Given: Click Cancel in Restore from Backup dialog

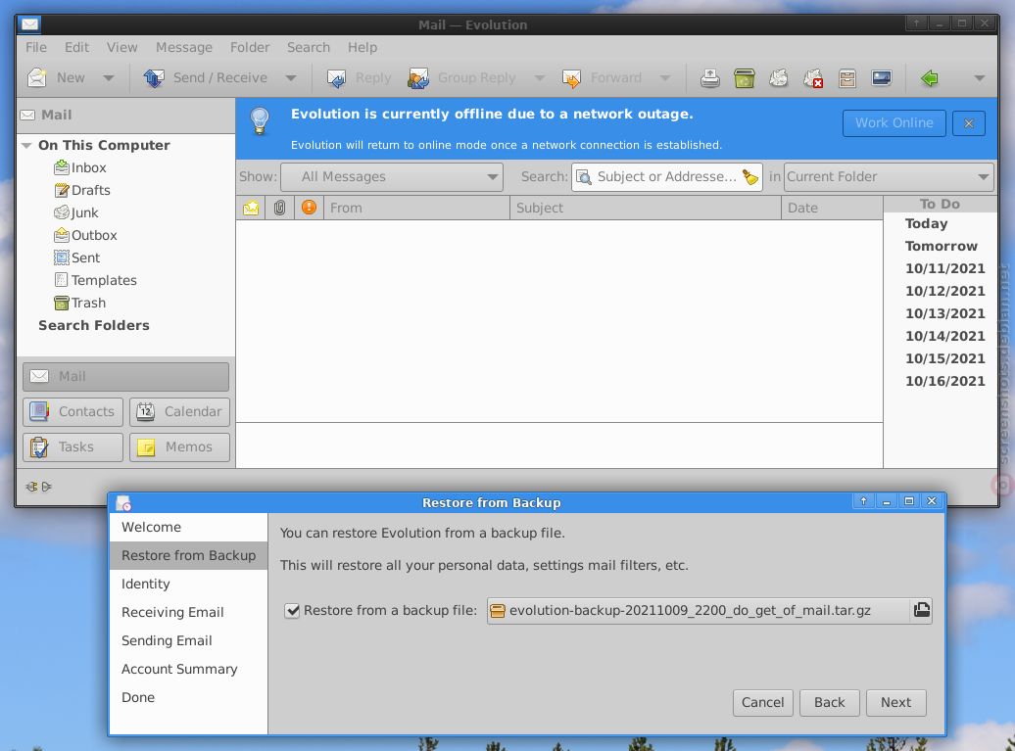Looking at the screenshot, I should [x=762, y=702].
